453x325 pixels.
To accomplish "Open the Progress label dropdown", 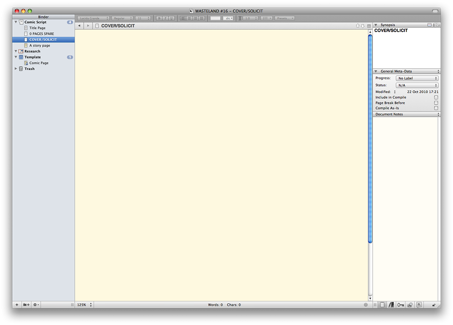I will (x=417, y=78).
